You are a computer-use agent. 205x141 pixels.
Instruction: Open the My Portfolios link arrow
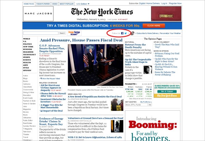151,102
